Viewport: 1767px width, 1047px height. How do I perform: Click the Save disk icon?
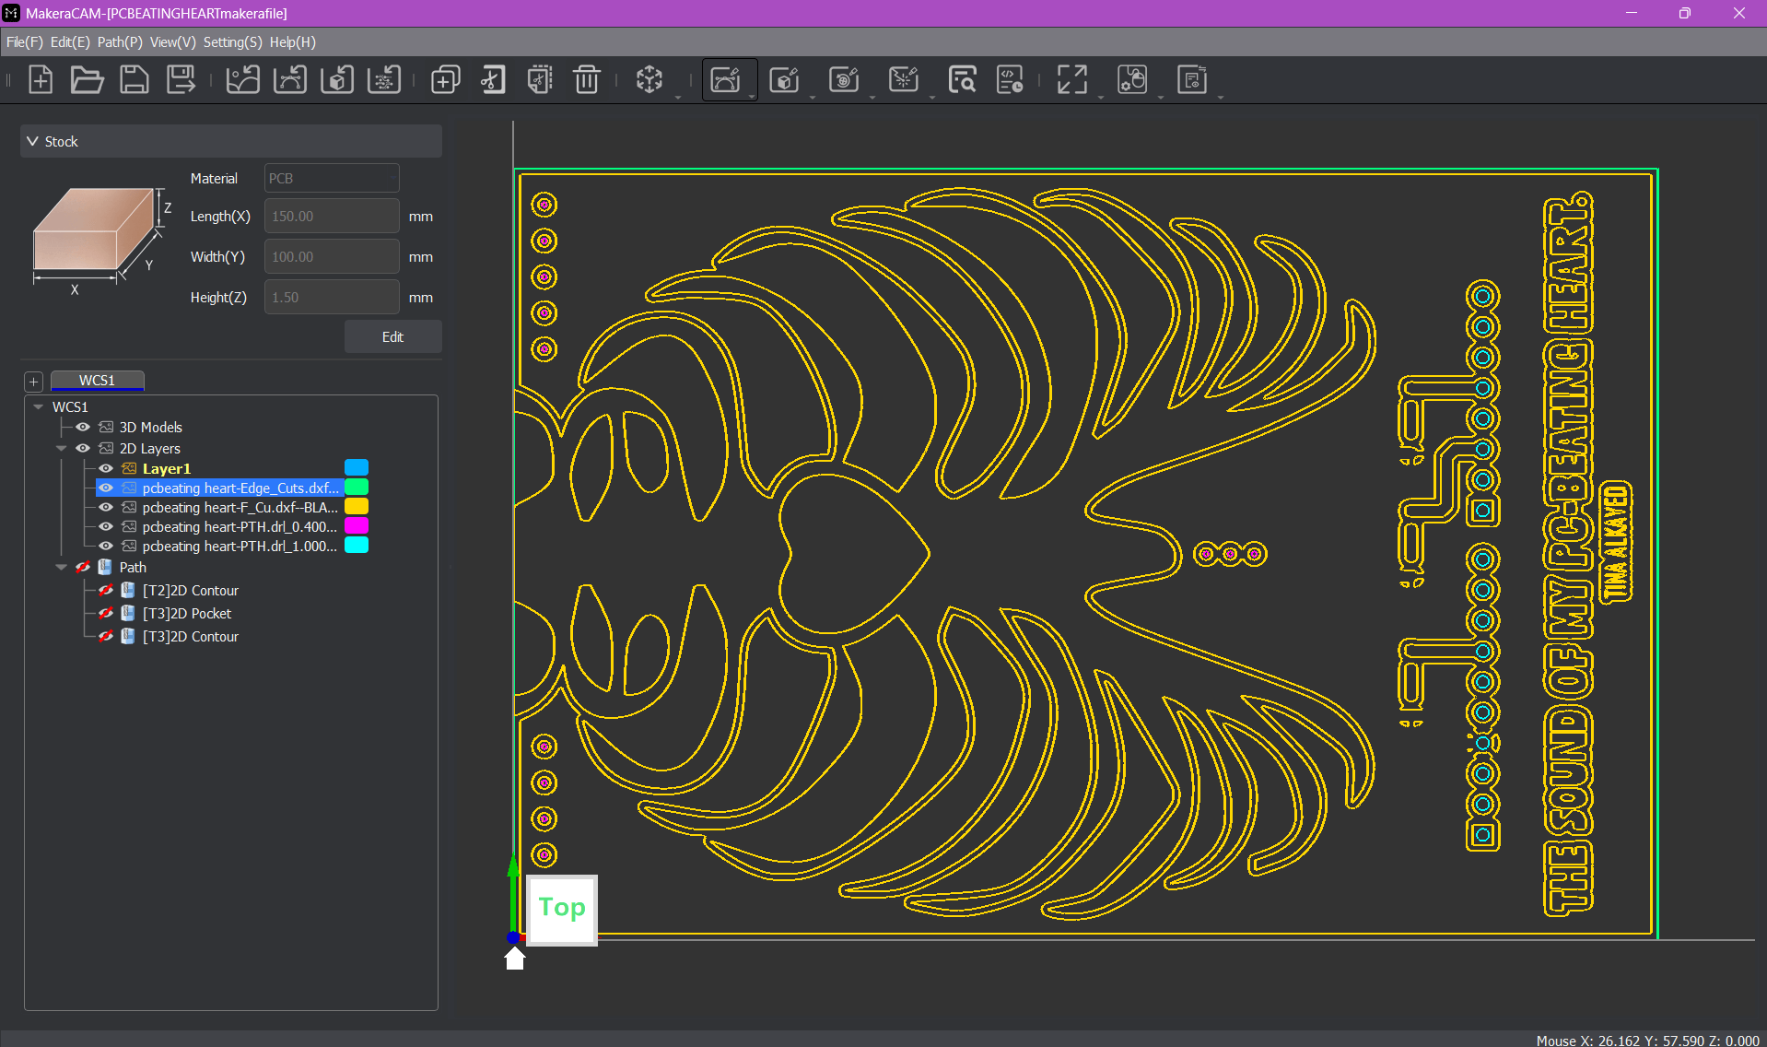(x=135, y=80)
